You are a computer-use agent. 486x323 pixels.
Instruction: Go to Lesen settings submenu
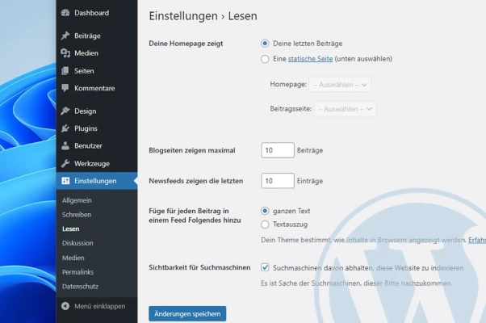point(71,229)
